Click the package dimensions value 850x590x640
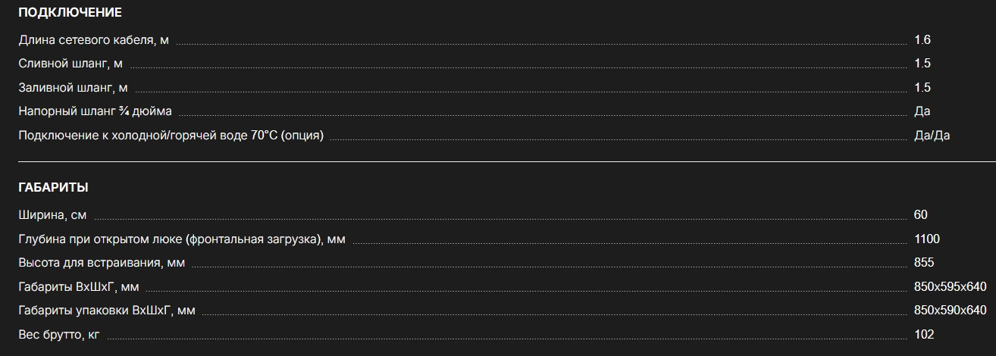Viewport: 996px width, 356px height. pos(951,311)
